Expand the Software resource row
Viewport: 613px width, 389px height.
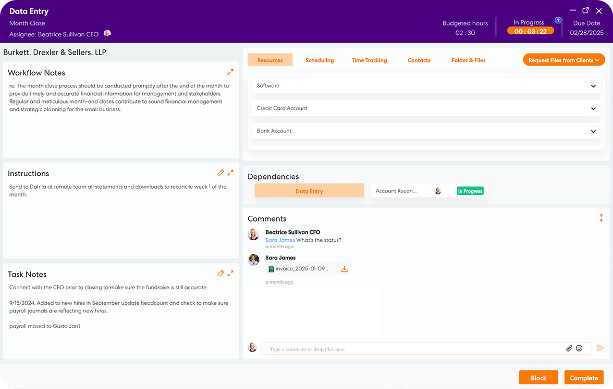pyautogui.click(x=426, y=85)
